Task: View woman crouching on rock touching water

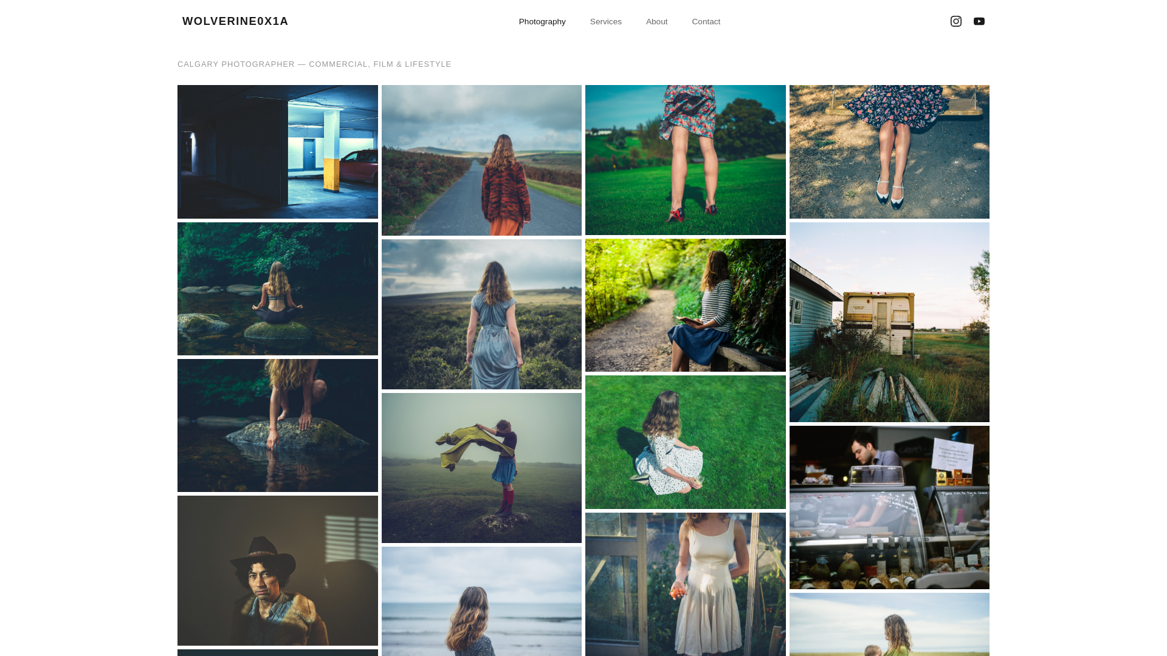Action: coord(278,425)
